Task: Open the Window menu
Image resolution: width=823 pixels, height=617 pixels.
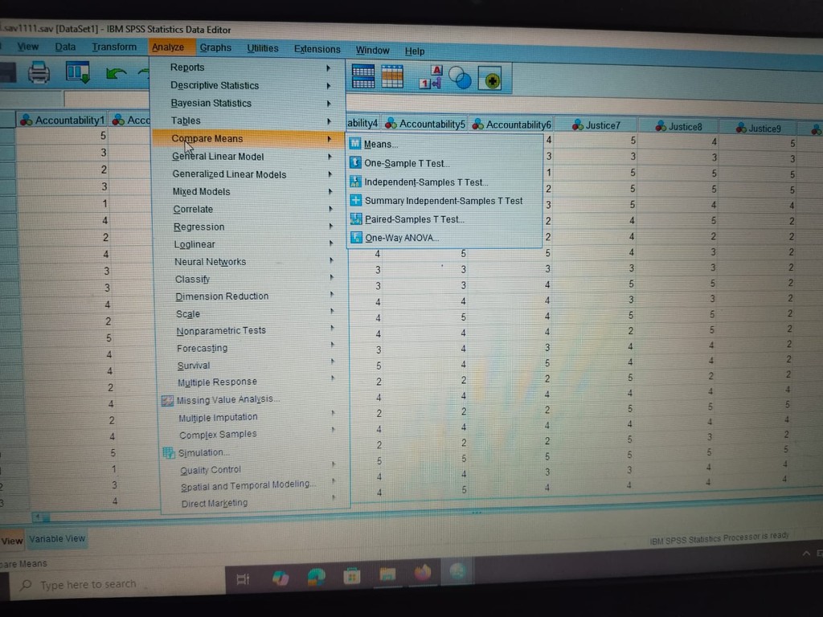Action: (x=372, y=51)
